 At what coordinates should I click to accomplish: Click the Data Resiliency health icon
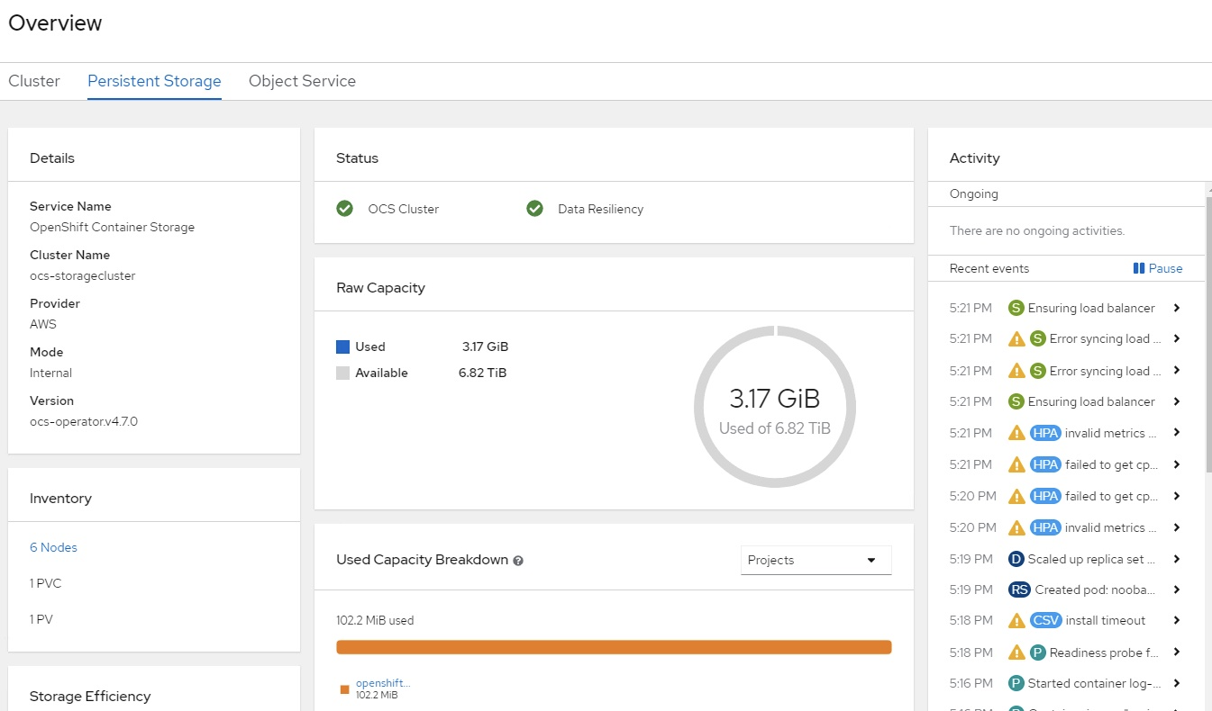tap(534, 208)
